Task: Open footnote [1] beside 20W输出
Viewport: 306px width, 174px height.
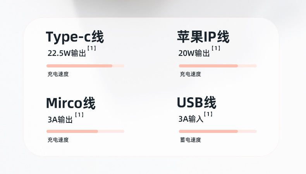Action: click(x=216, y=48)
